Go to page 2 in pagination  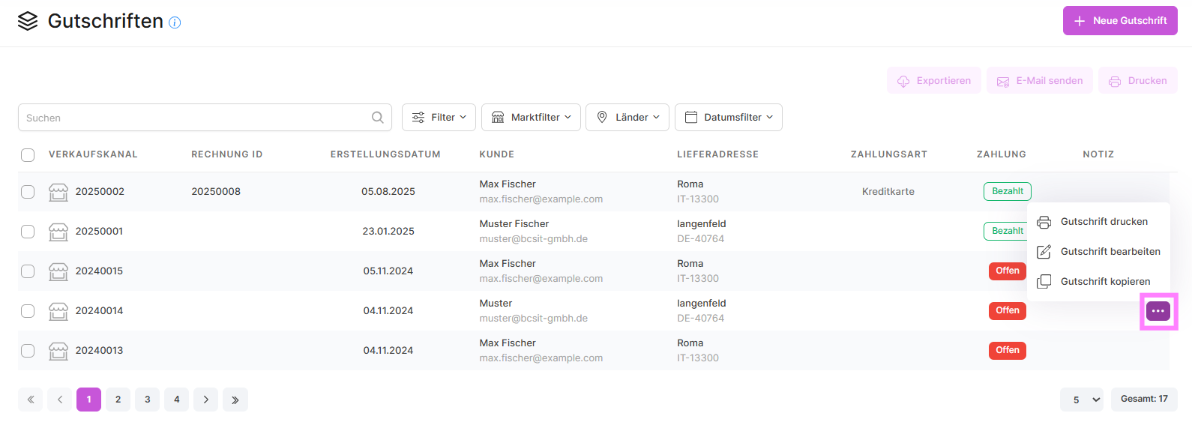click(x=118, y=400)
